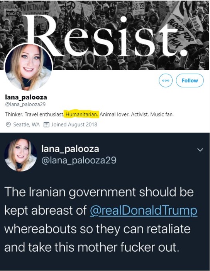
Task: Click the bold profile name lana_palooza
Action: point(26,97)
